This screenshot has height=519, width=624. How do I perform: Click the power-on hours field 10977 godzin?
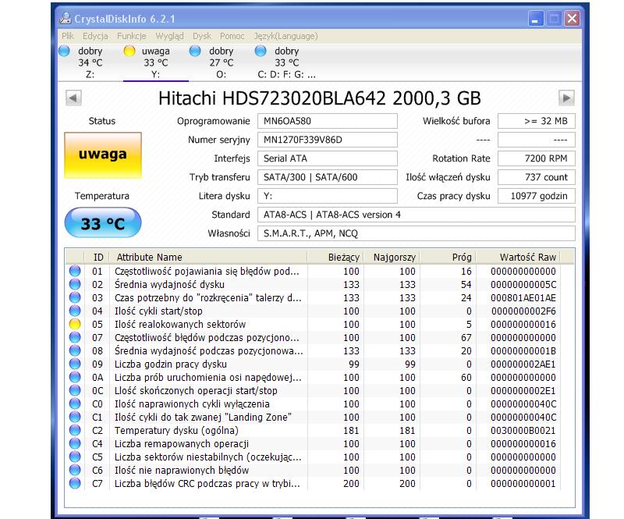click(537, 196)
